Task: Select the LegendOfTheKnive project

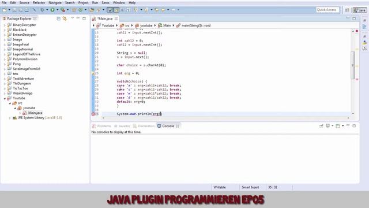Action: coord(27,54)
